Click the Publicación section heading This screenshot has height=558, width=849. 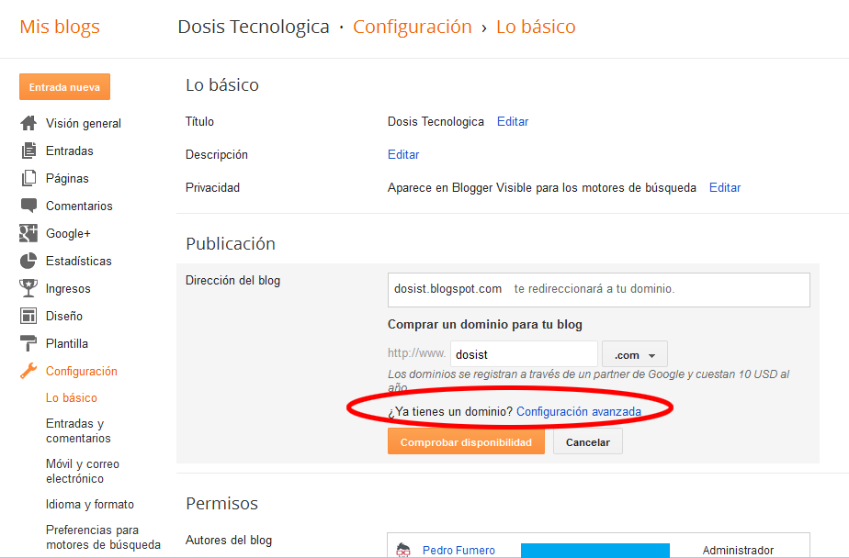(x=230, y=244)
